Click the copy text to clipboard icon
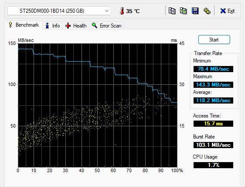 [x=172, y=11]
